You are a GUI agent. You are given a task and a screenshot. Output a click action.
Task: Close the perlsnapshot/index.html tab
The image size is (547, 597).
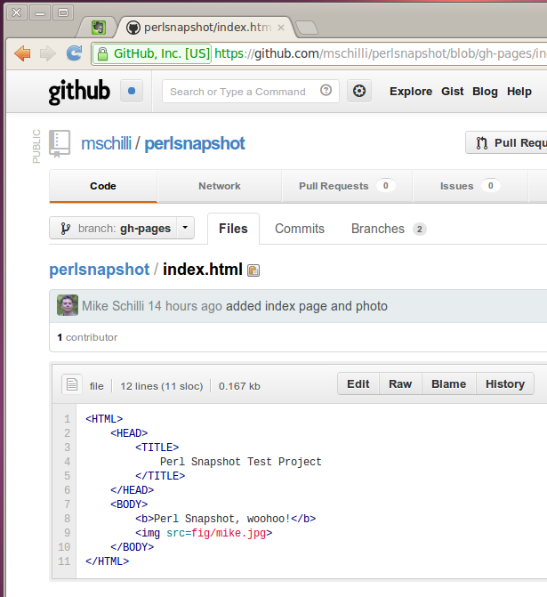tap(281, 28)
